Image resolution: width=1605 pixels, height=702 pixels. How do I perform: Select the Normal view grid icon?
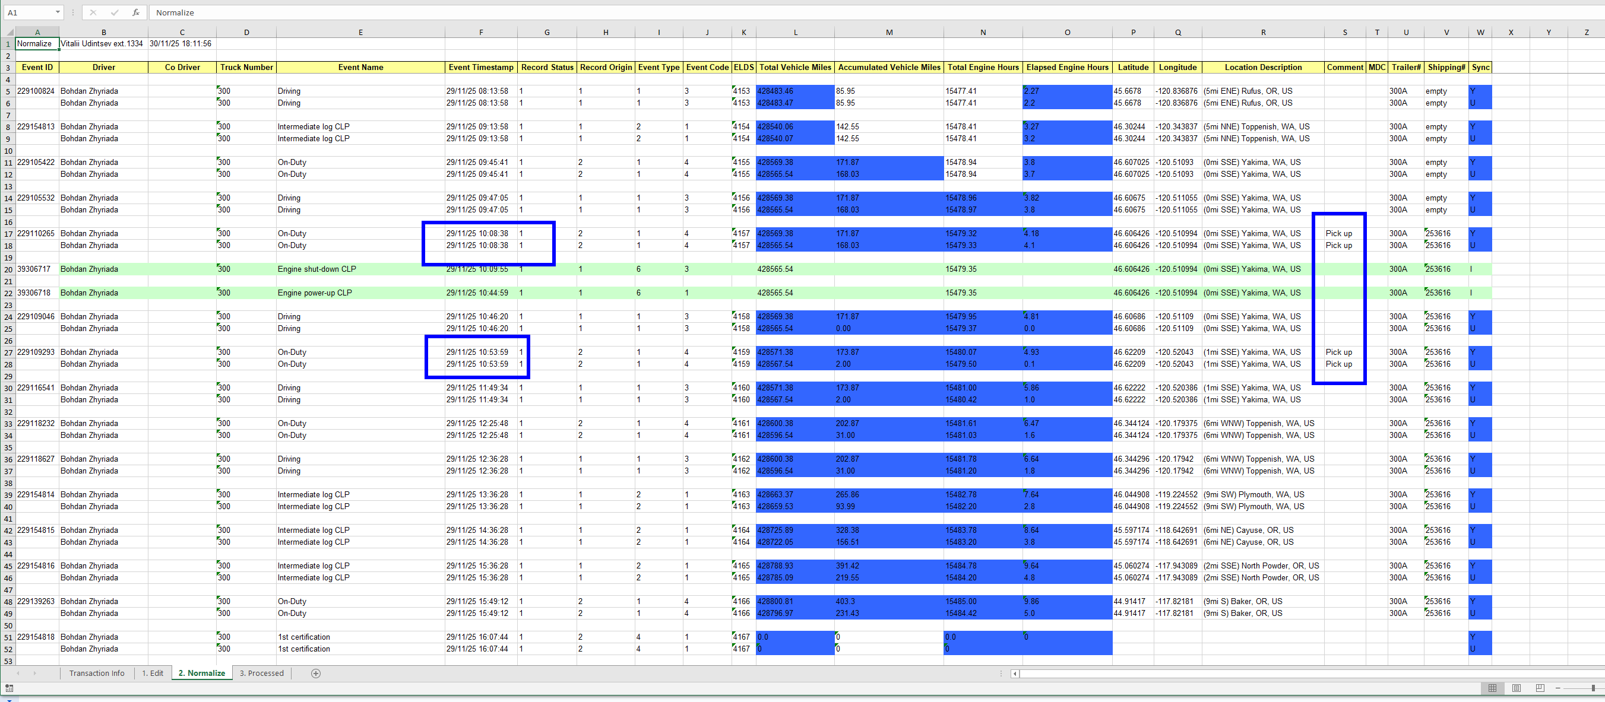click(x=1492, y=688)
